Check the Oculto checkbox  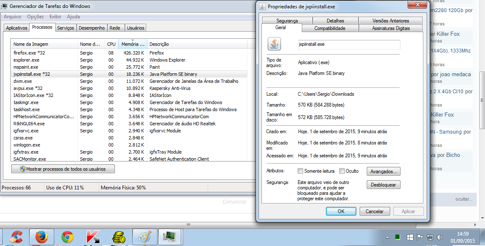[x=342, y=171]
